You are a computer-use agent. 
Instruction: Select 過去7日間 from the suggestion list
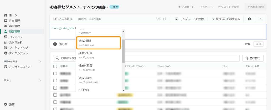(x=99, y=43)
